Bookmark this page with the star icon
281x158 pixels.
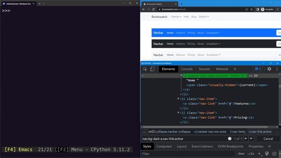coord(252,9)
